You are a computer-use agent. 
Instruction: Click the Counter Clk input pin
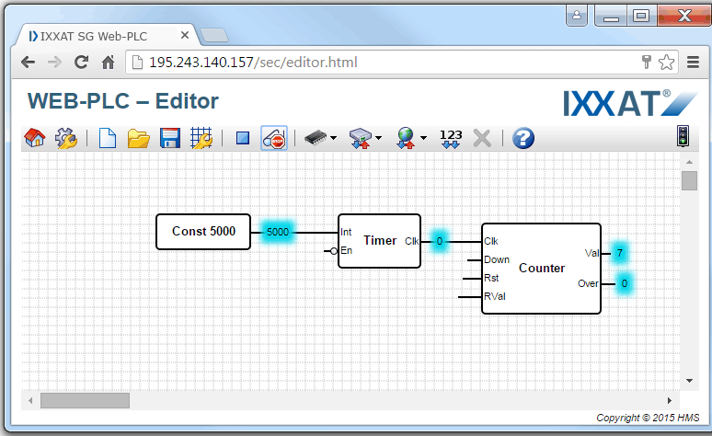[491, 241]
